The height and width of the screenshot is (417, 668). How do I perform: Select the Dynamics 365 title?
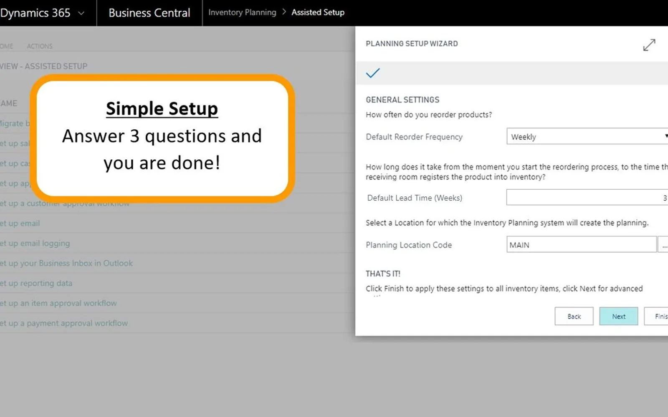click(x=35, y=13)
